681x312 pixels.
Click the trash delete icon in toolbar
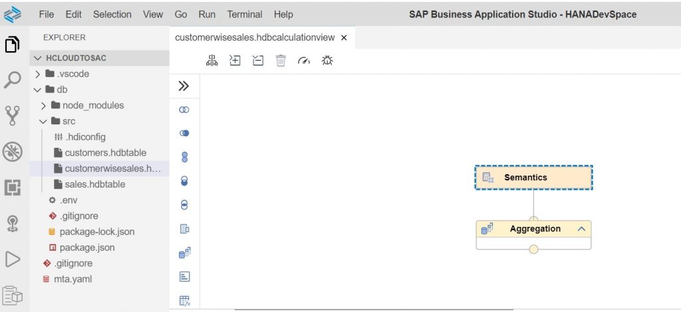281,61
